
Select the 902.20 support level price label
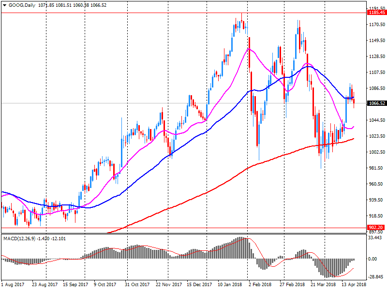point(376,227)
